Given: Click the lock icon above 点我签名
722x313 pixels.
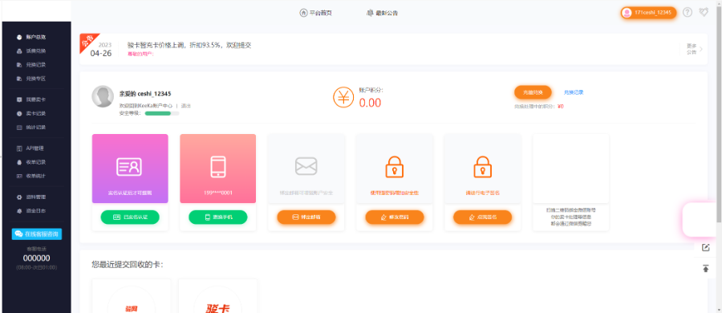Looking at the screenshot, I should 482,166.
